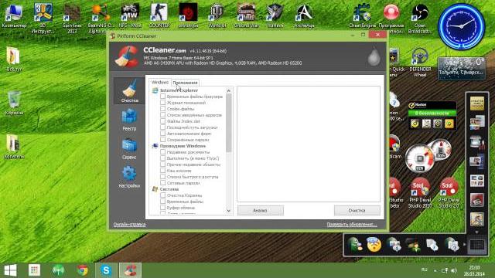The width and height of the screenshot is (495, 278).
Task: Launch Cheat Engine desktop shortcut
Action: (x=362, y=15)
